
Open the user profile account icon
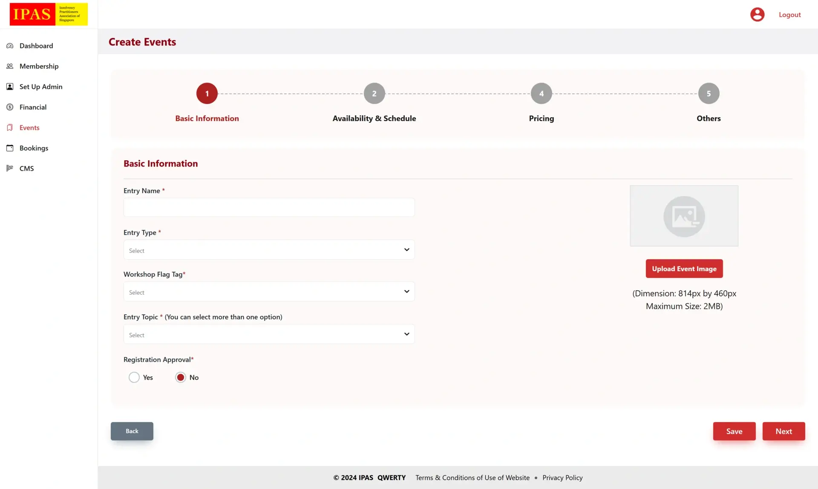[x=757, y=14]
